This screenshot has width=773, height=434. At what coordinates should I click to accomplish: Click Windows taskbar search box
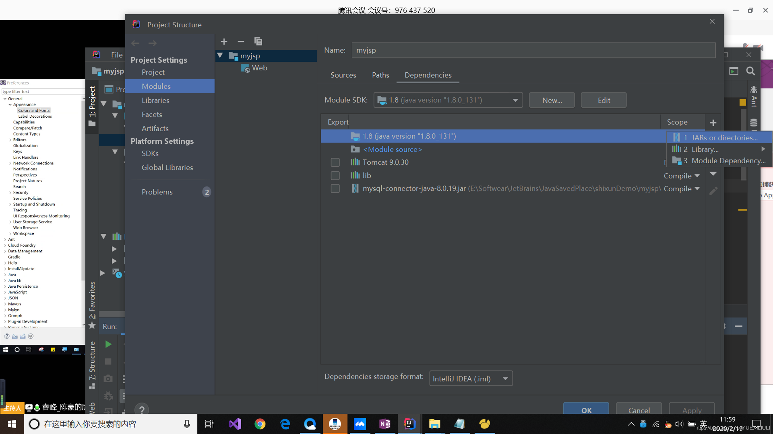111,424
